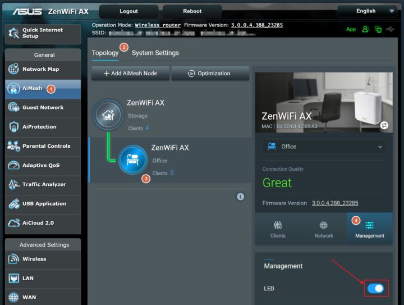Click the info icon below topology
The image size is (404, 305).
tap(240, 197)
